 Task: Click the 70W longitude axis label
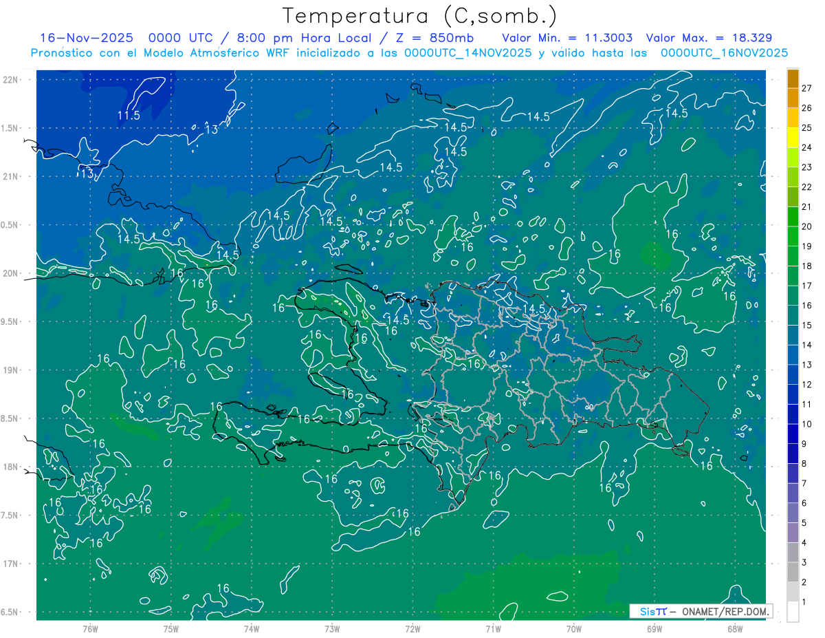coord(574,629)
